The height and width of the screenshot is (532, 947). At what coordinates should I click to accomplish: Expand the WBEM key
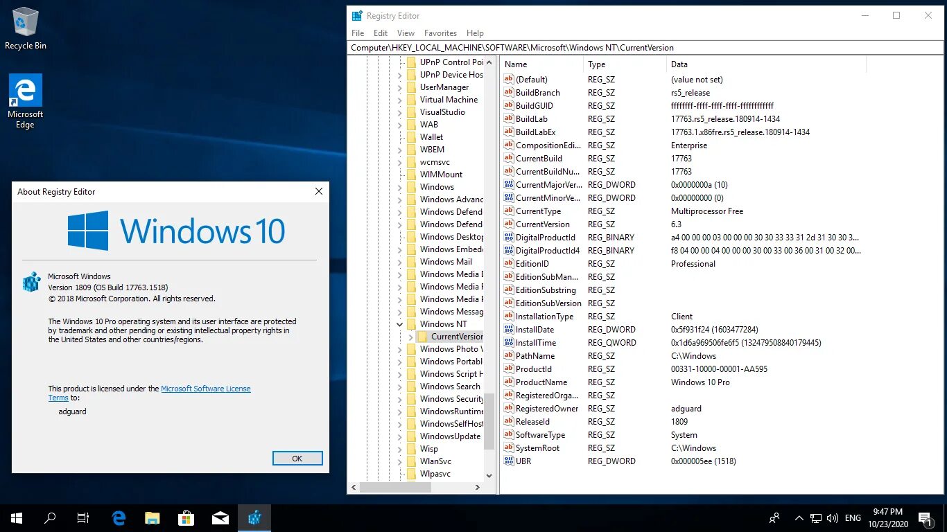(x=400, y=150)
